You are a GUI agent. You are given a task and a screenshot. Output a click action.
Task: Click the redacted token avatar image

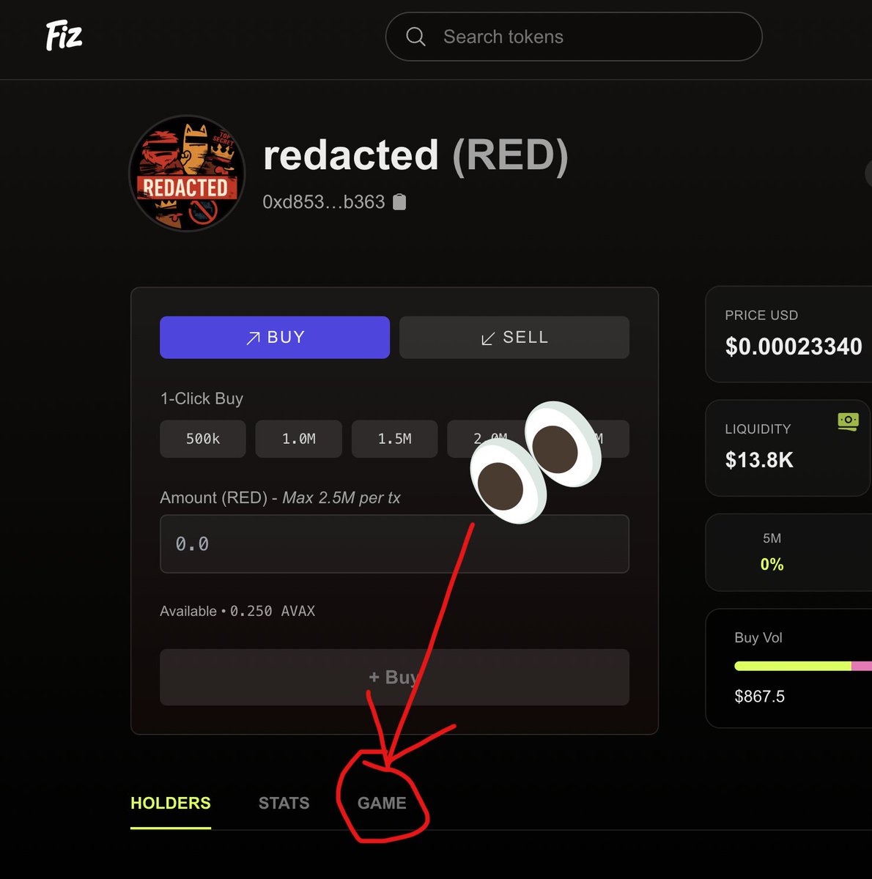[187, 174]
